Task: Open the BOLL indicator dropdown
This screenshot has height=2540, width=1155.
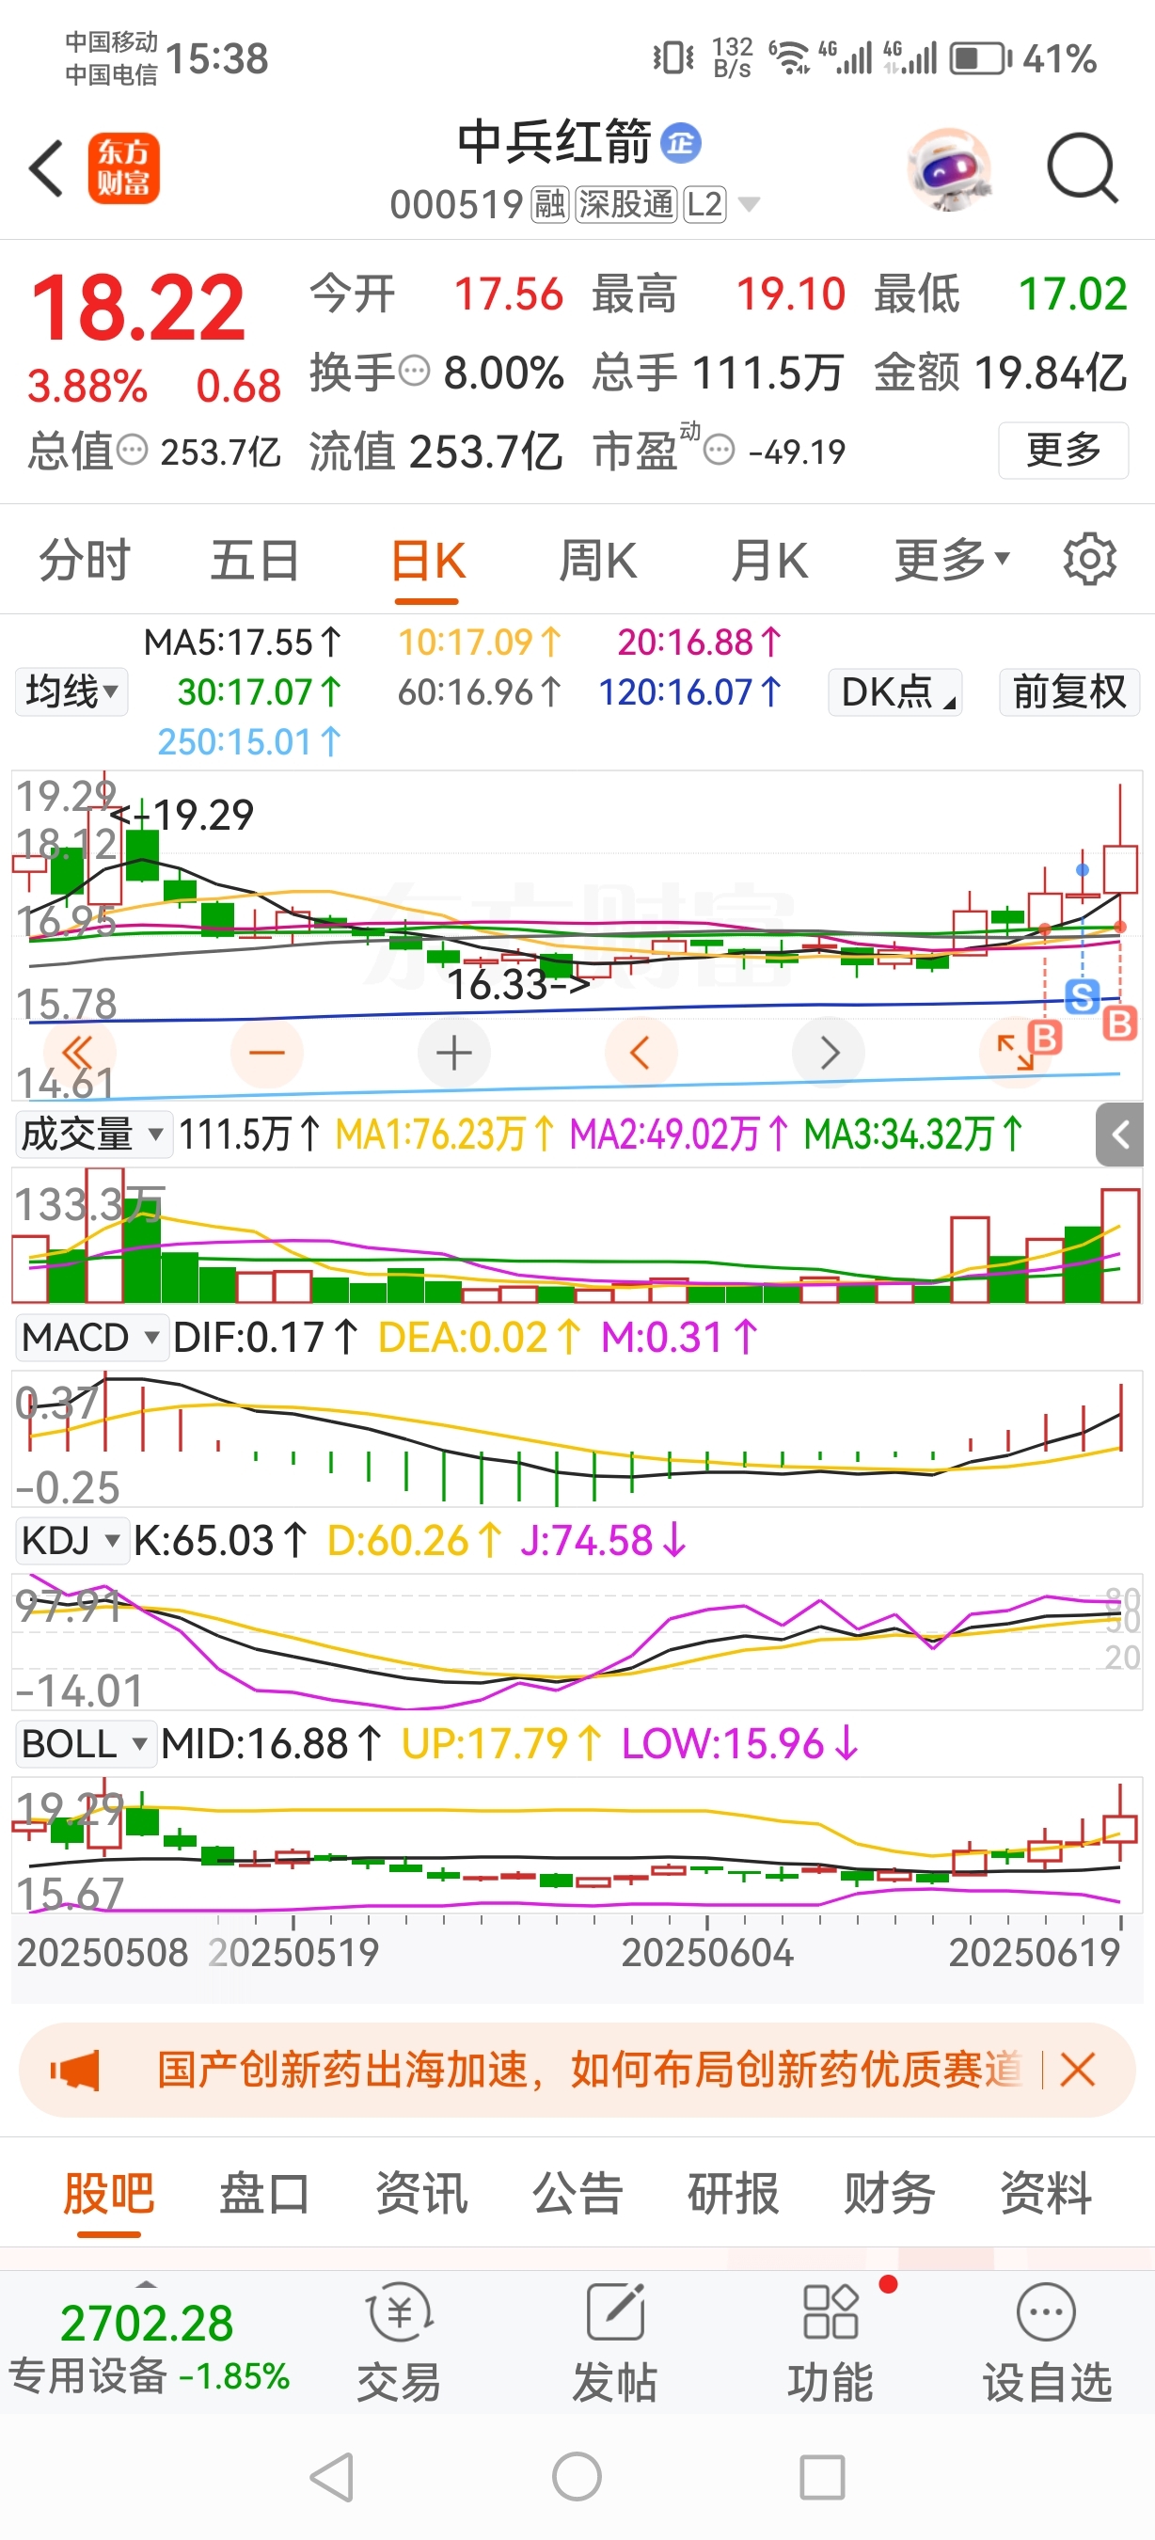Action: tap(86, 1743)
